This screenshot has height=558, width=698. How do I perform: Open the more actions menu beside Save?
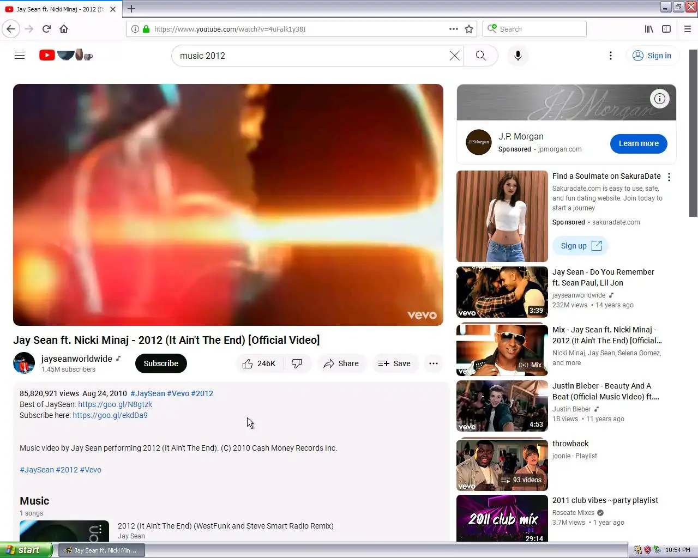tap(434, 363)
